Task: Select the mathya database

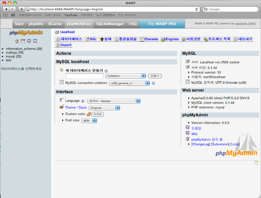Action: (15, 53)
